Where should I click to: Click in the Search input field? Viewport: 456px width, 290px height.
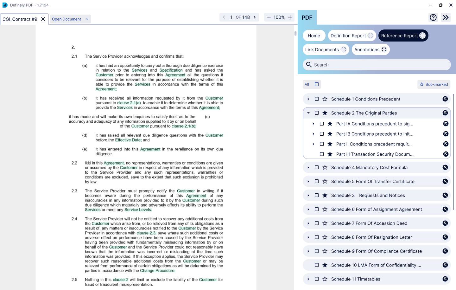pos(377,65)
